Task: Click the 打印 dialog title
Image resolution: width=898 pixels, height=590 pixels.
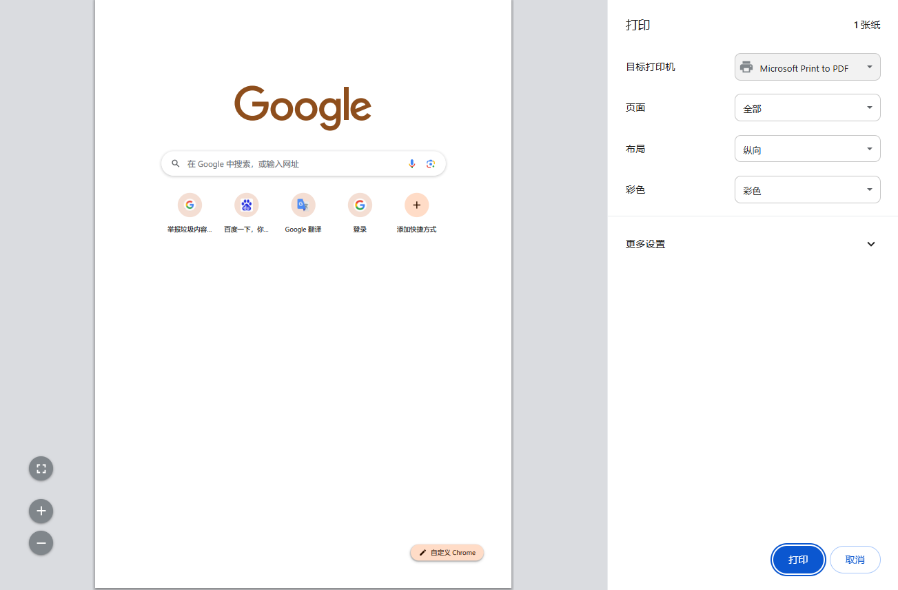Action: [x=638, y=25]
